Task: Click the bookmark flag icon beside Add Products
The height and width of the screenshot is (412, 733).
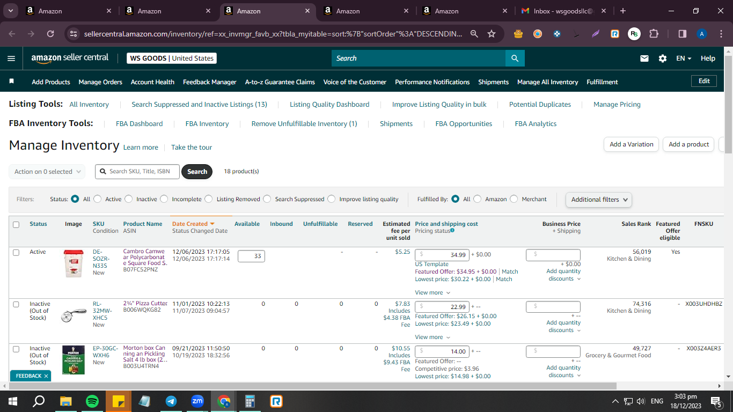Action: click(x=12, y=82)
